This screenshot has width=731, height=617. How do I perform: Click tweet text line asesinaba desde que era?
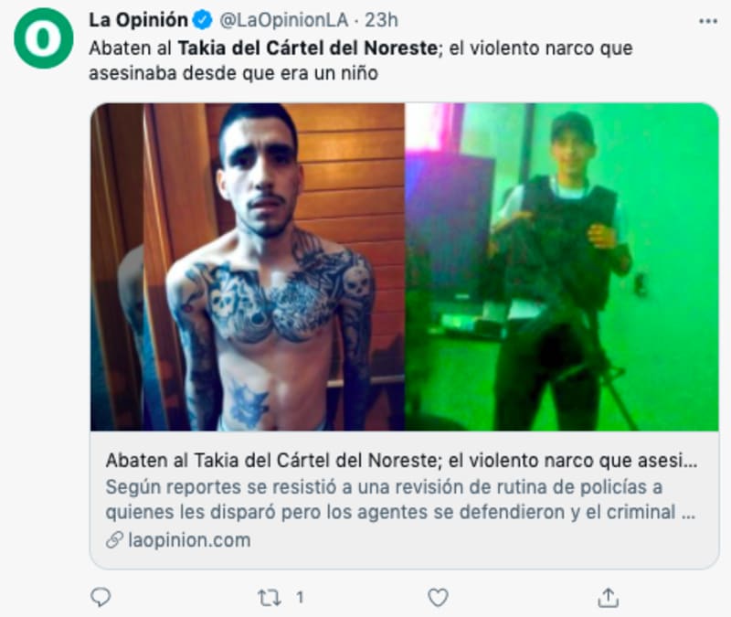pos(233,73)
